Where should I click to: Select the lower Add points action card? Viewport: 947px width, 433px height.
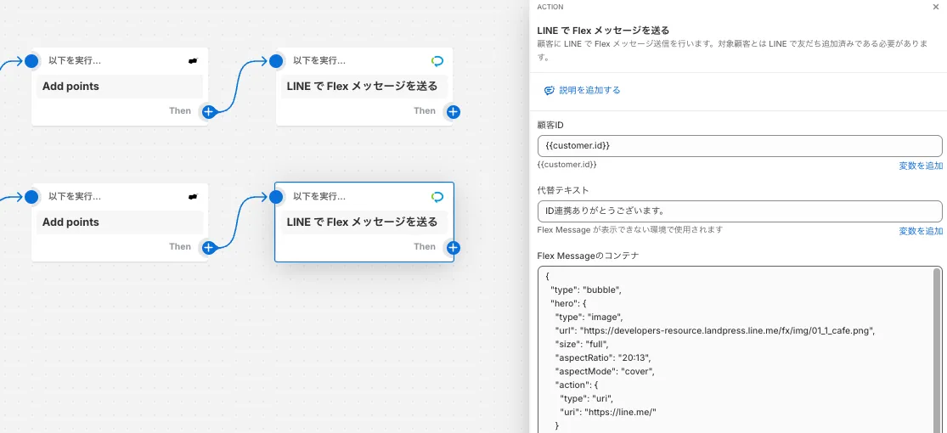[x=120, y=222]
